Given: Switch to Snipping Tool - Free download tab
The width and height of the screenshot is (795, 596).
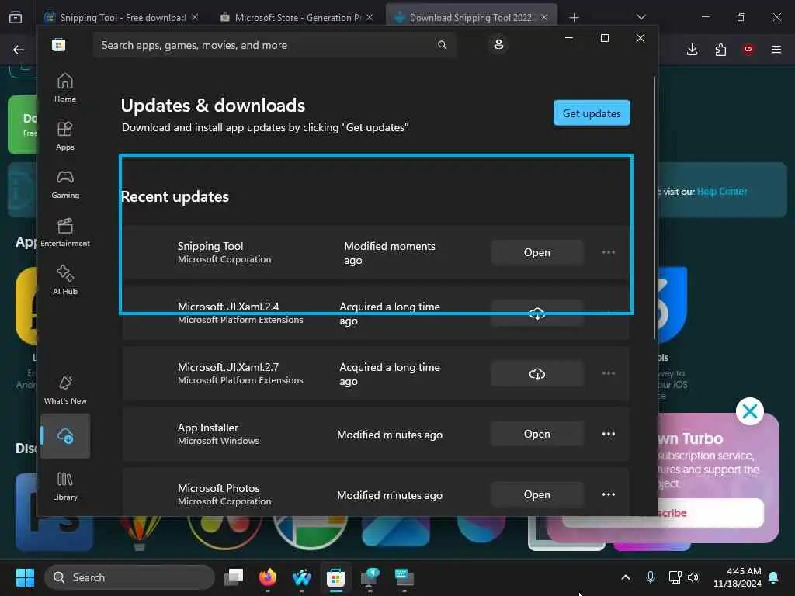Looking at the screenshot, I should 122,18.
